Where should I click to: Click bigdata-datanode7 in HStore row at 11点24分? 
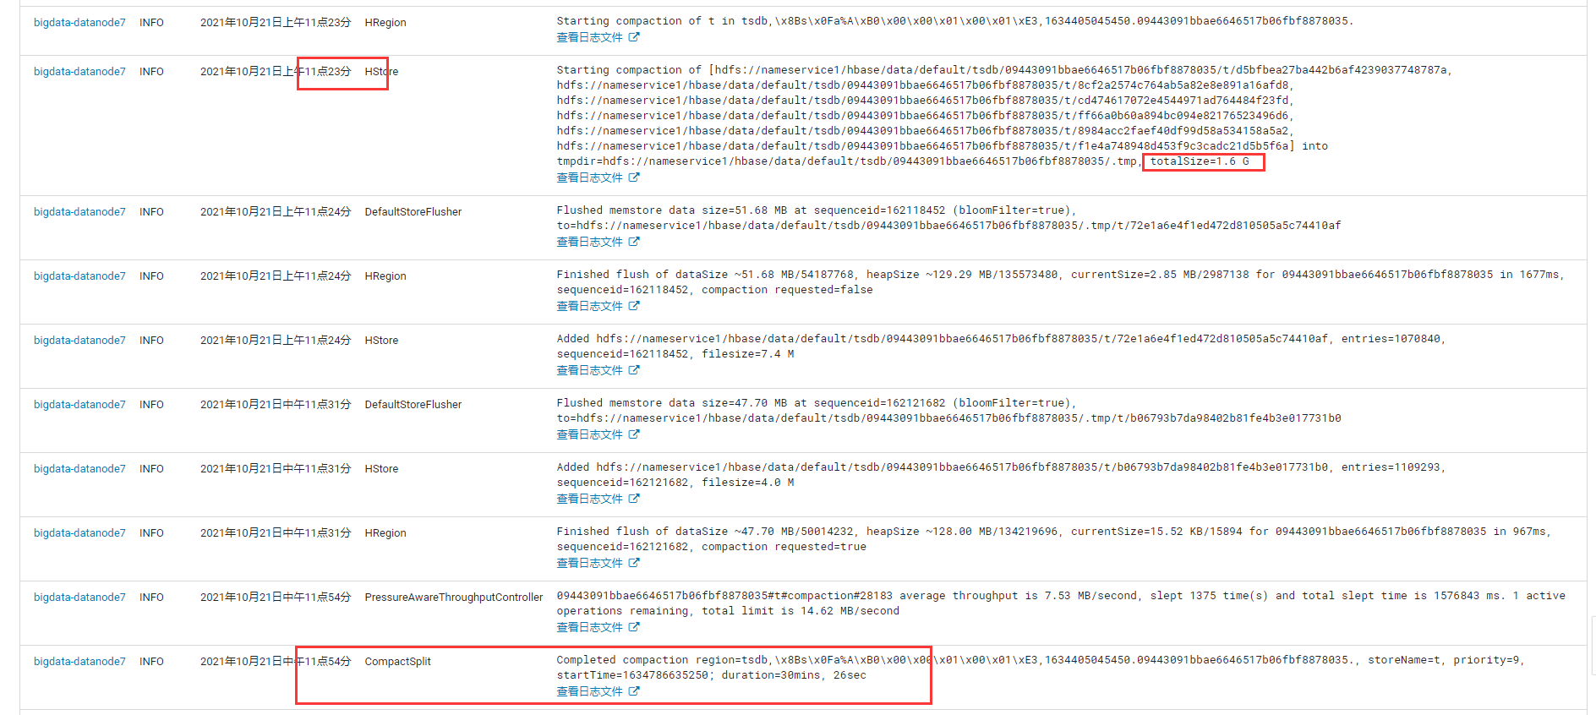(x=79, y=341)
